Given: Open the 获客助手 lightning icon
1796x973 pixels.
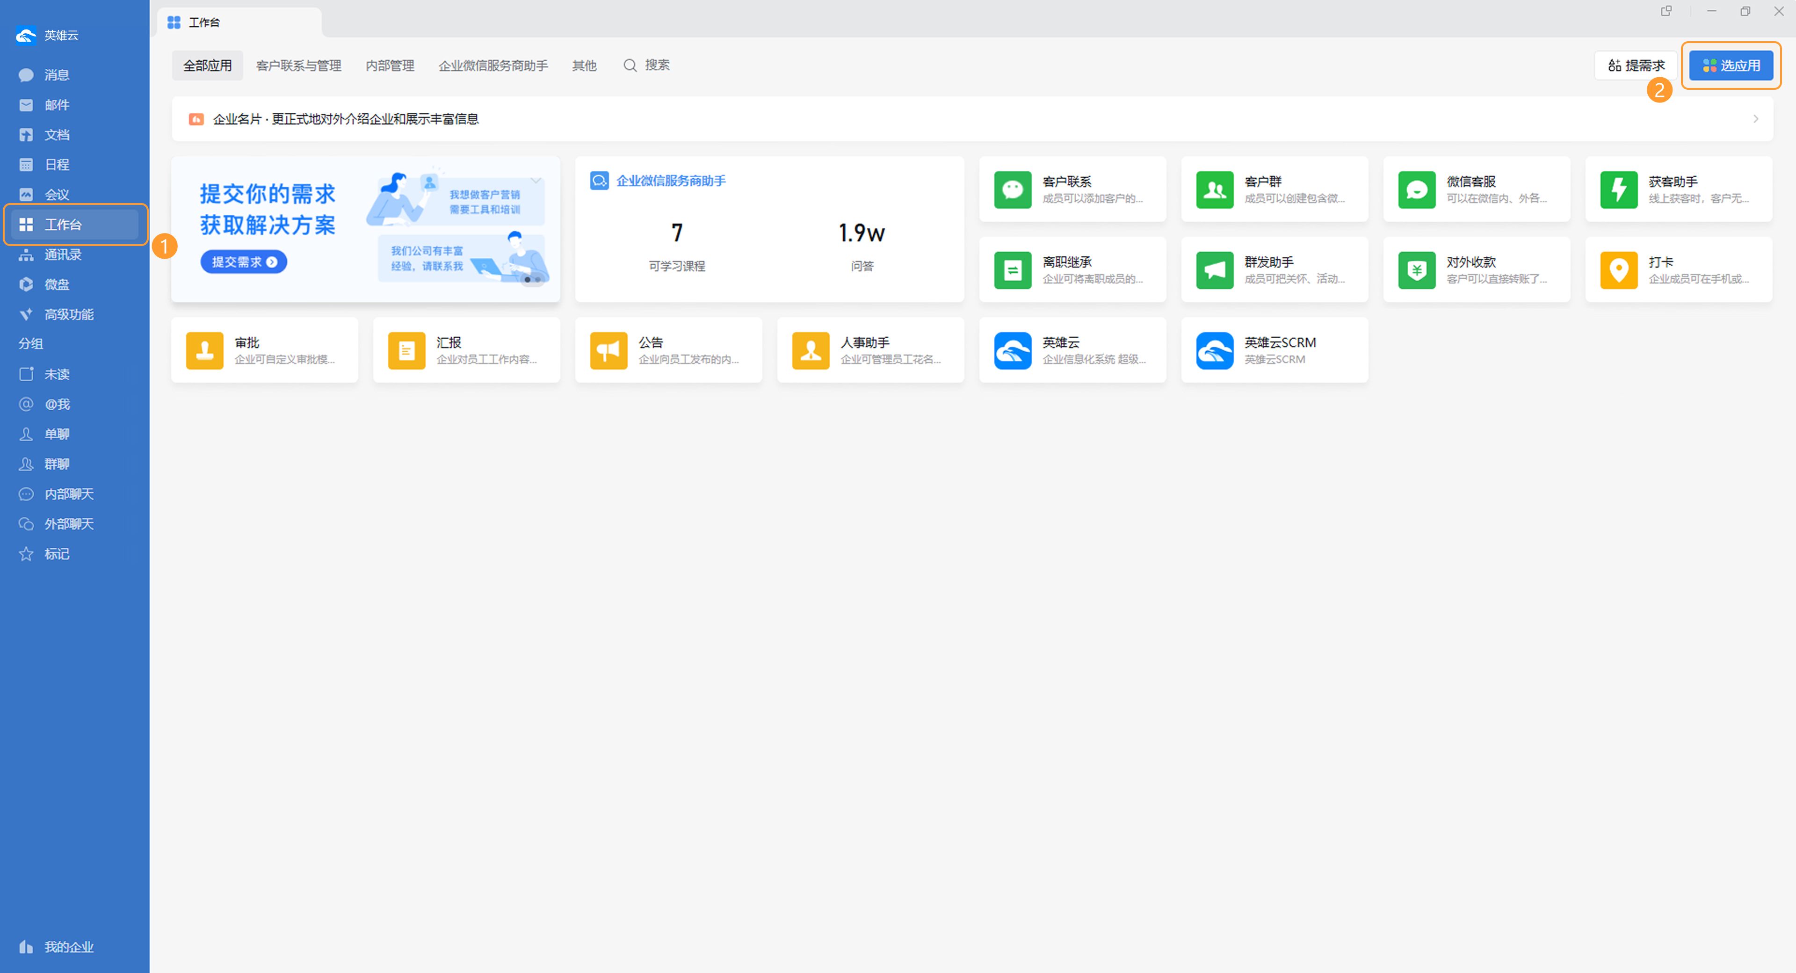Looking at the screenshot, I should (1618, 189).
